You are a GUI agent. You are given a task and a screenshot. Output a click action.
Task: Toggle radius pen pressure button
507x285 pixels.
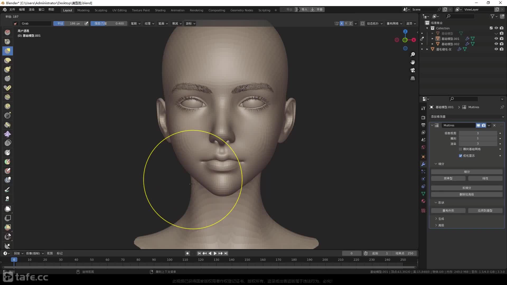86,23
